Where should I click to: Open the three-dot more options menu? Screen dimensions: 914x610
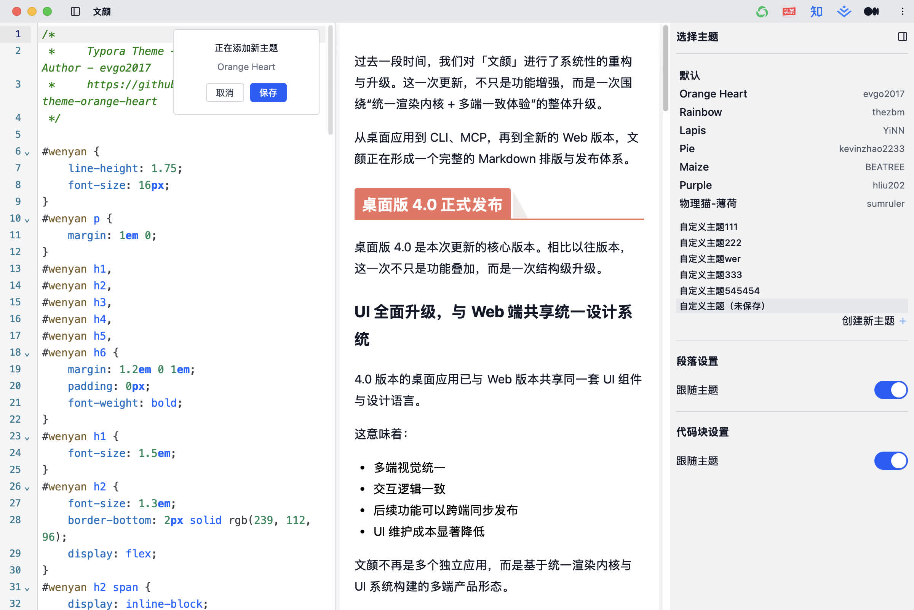point(902,12)
